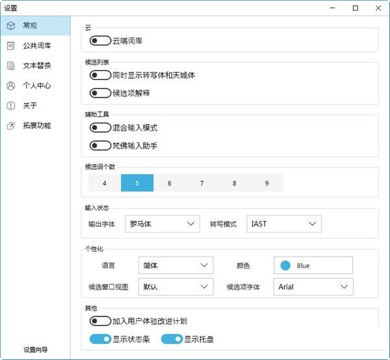Open the 语言 dropdown showing 简体
The image size is (390, 360).
(175, 265)
